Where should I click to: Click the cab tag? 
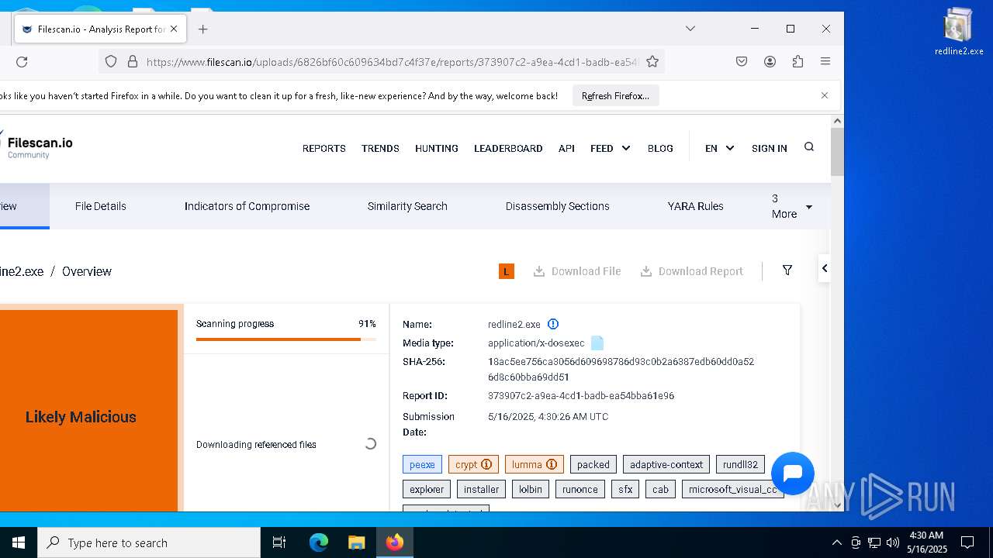(x=660, y=490)
